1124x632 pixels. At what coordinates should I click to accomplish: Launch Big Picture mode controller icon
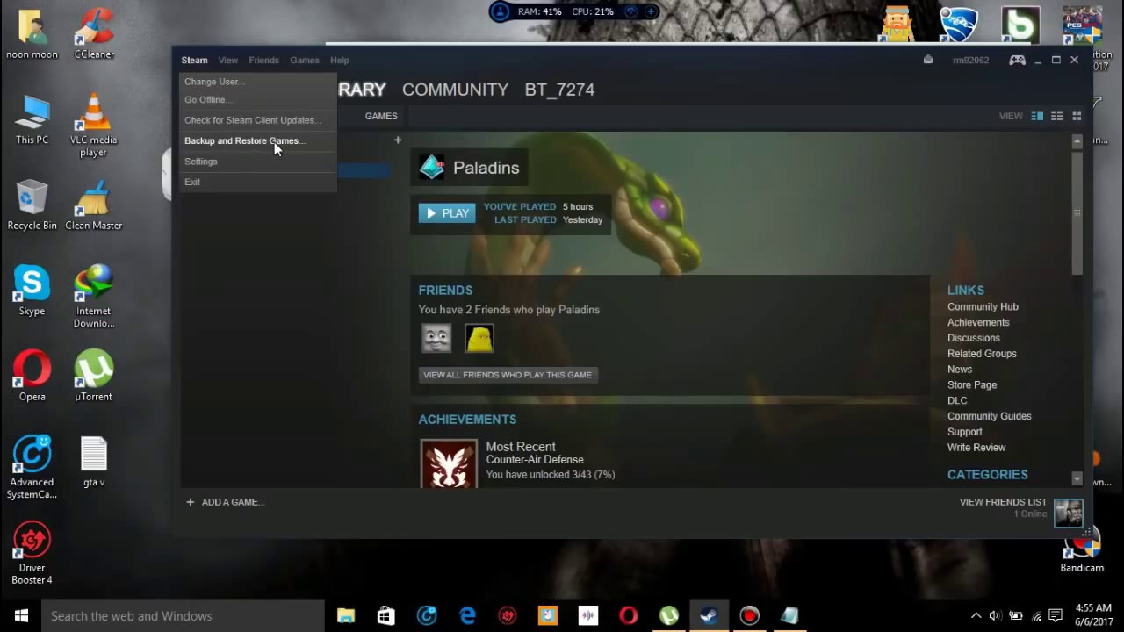tap(1018, 60)
